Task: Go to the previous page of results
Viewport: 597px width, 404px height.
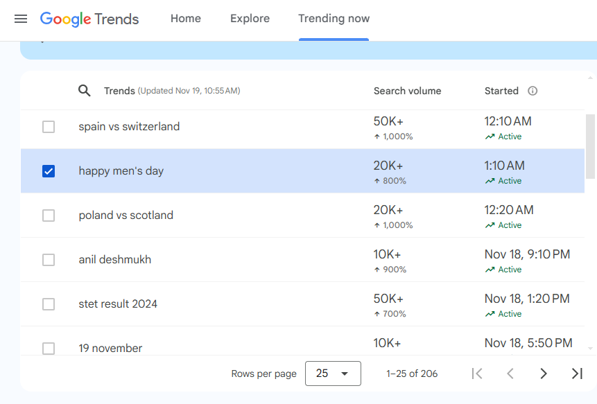Action: tap(510, 374)
